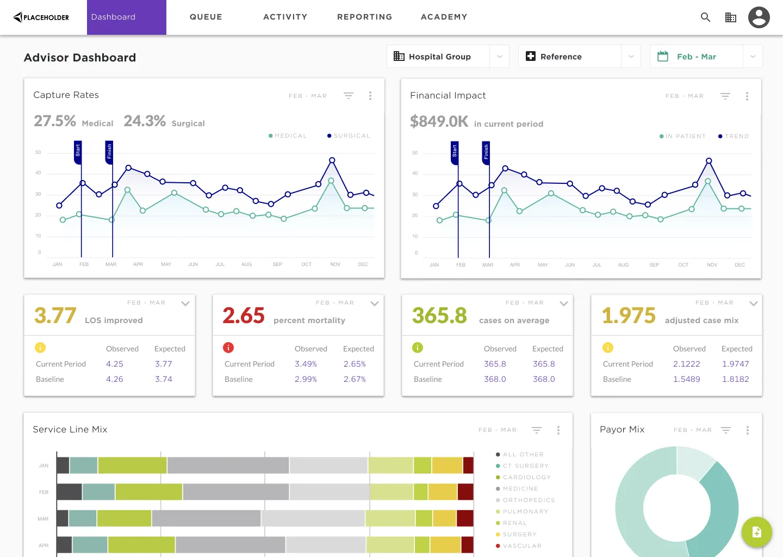
Task: Click FEB - MAR label in Financial Impact
Action: 685,96
